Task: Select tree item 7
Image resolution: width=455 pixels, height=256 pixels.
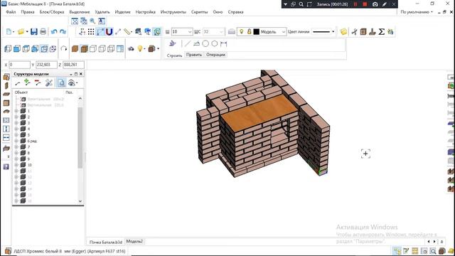Action: (x=28, y=147)
